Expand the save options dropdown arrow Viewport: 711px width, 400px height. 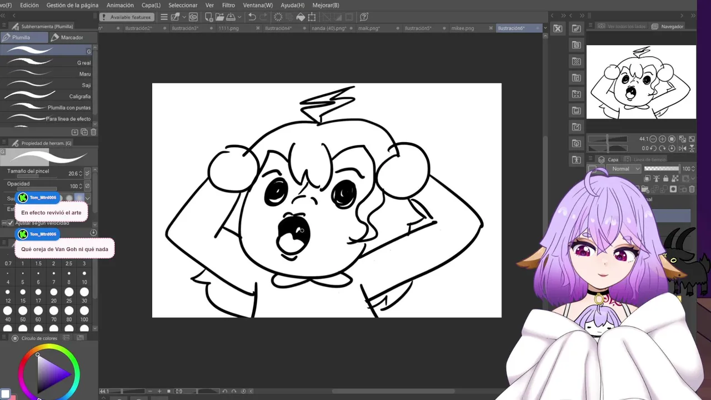[239, 17]
